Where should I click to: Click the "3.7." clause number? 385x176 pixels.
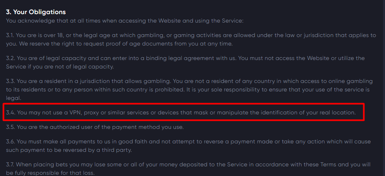pos(11,164)
